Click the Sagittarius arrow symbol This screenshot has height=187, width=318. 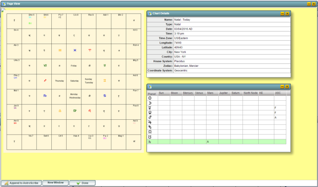[x=45, y=80]
